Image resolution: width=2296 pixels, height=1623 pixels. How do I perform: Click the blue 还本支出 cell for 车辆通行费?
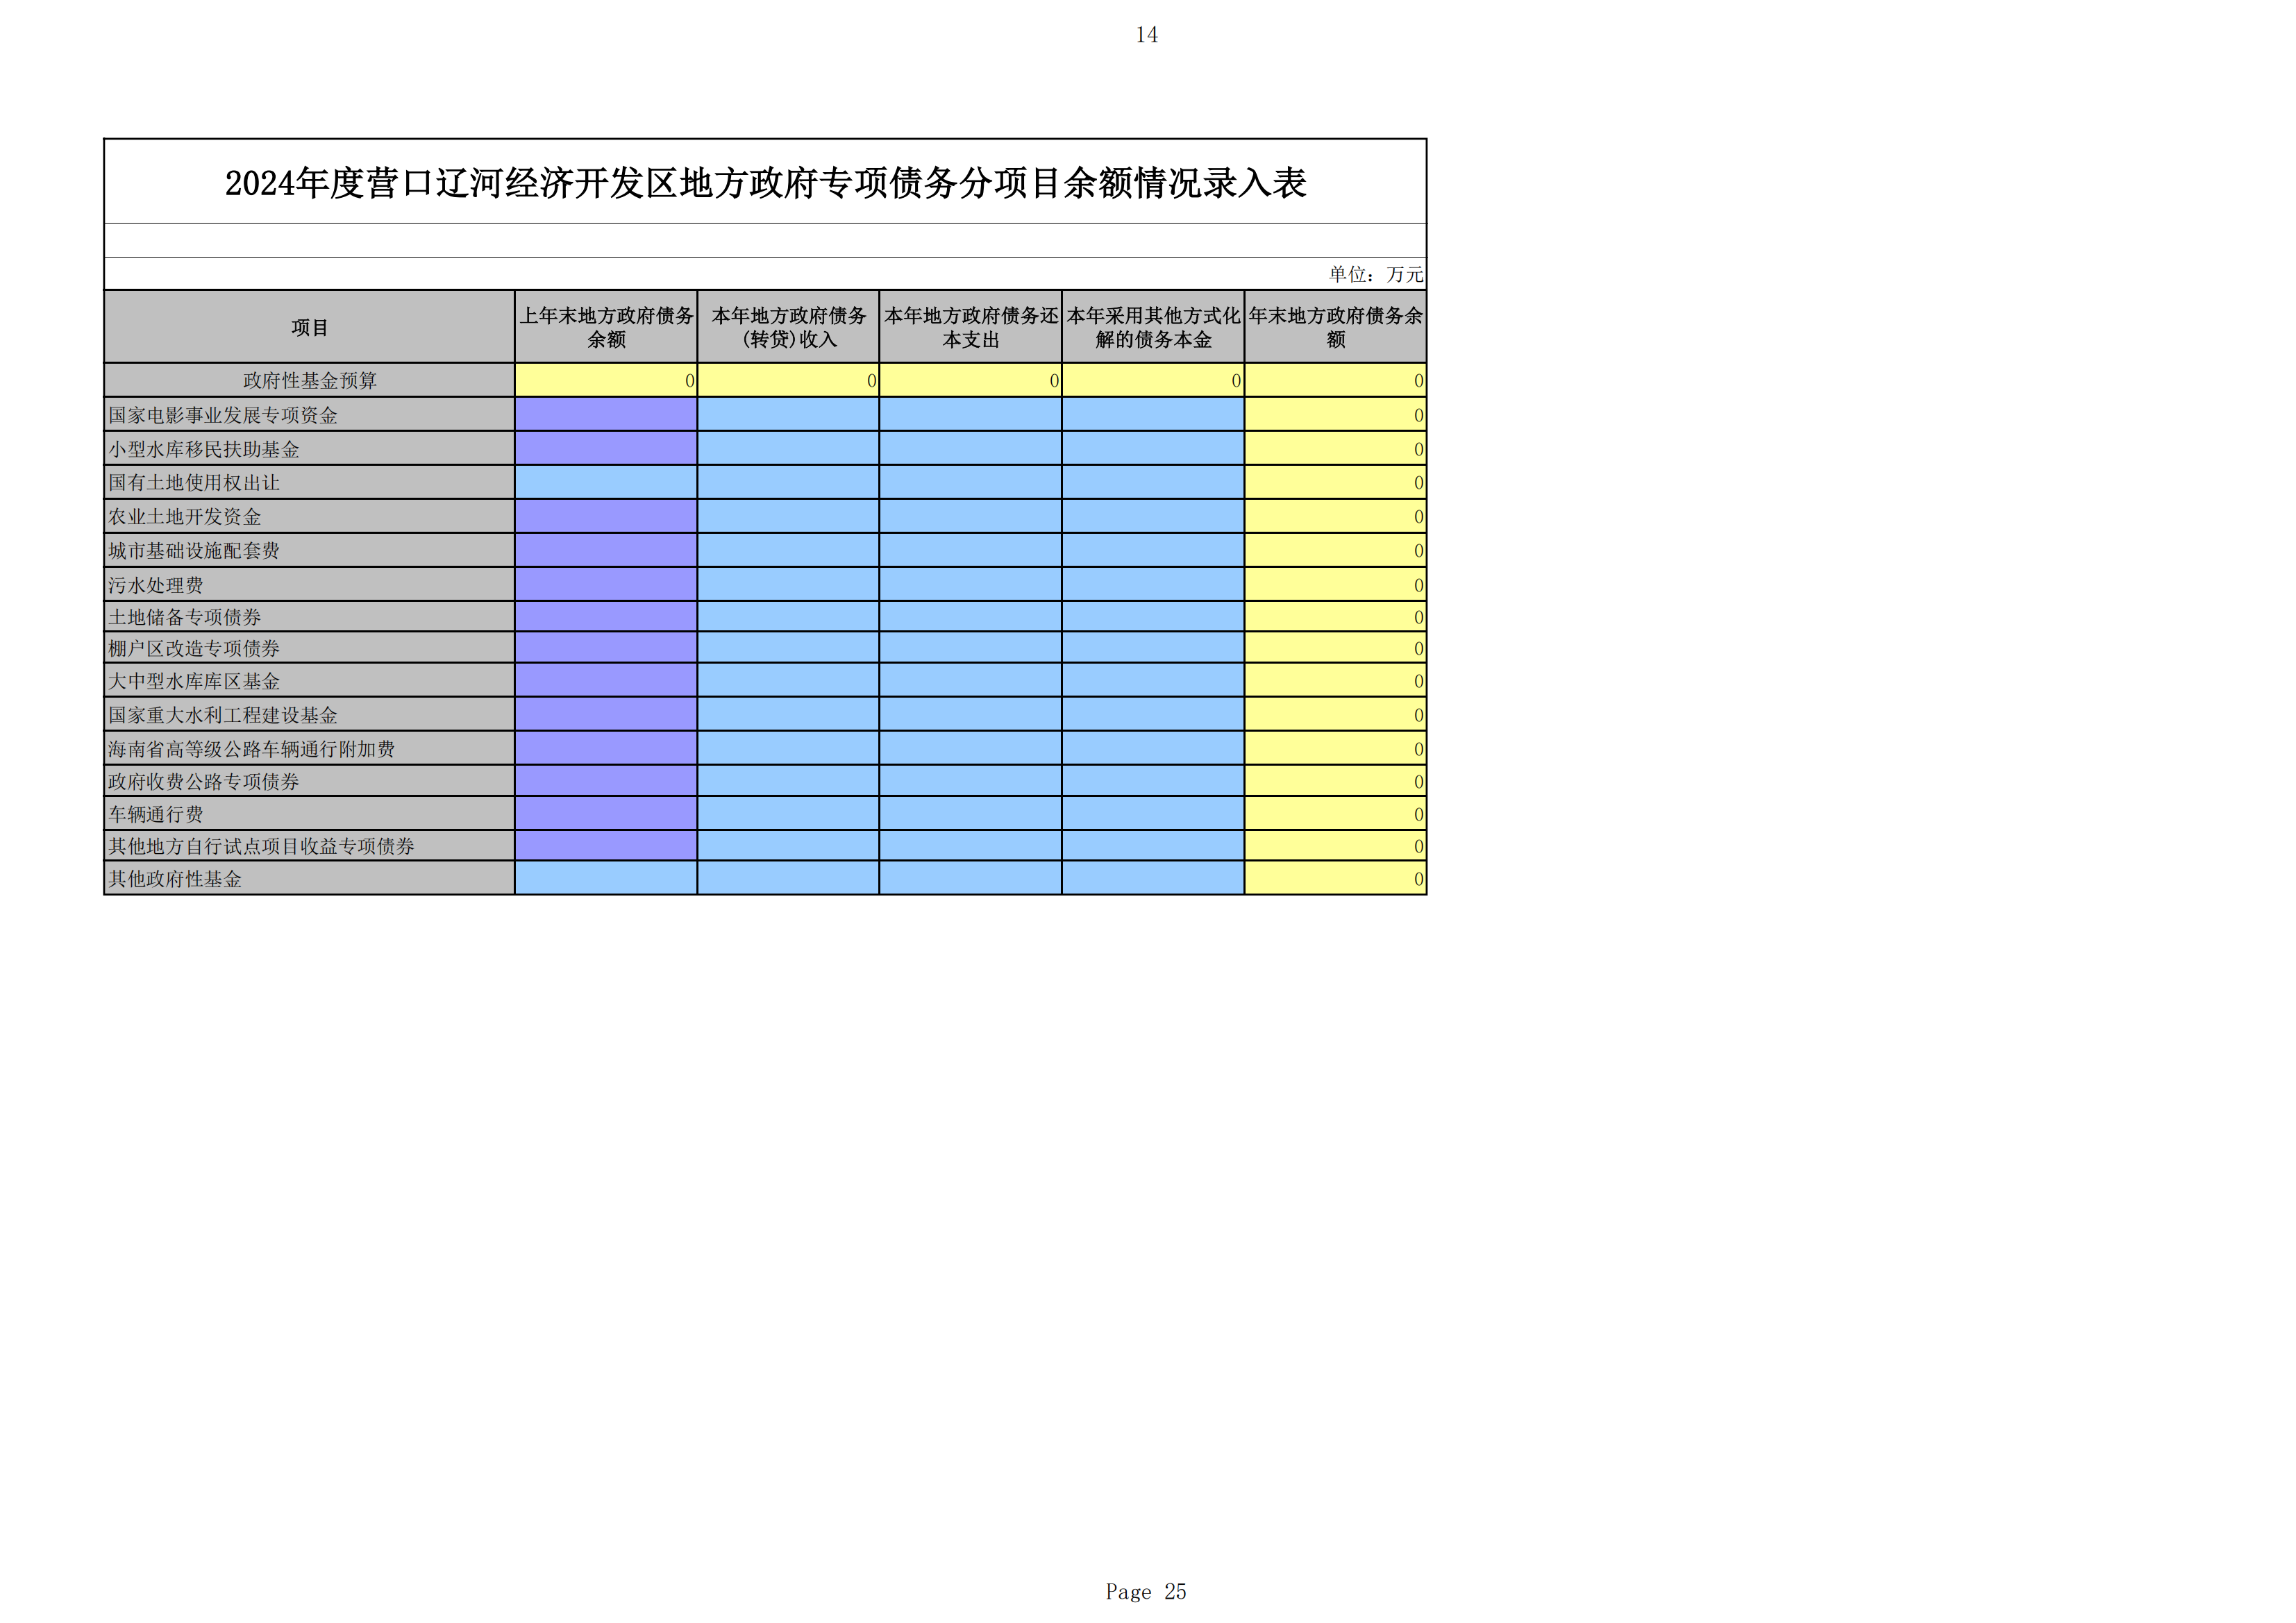pyautogui.click(x=971, y=814)
